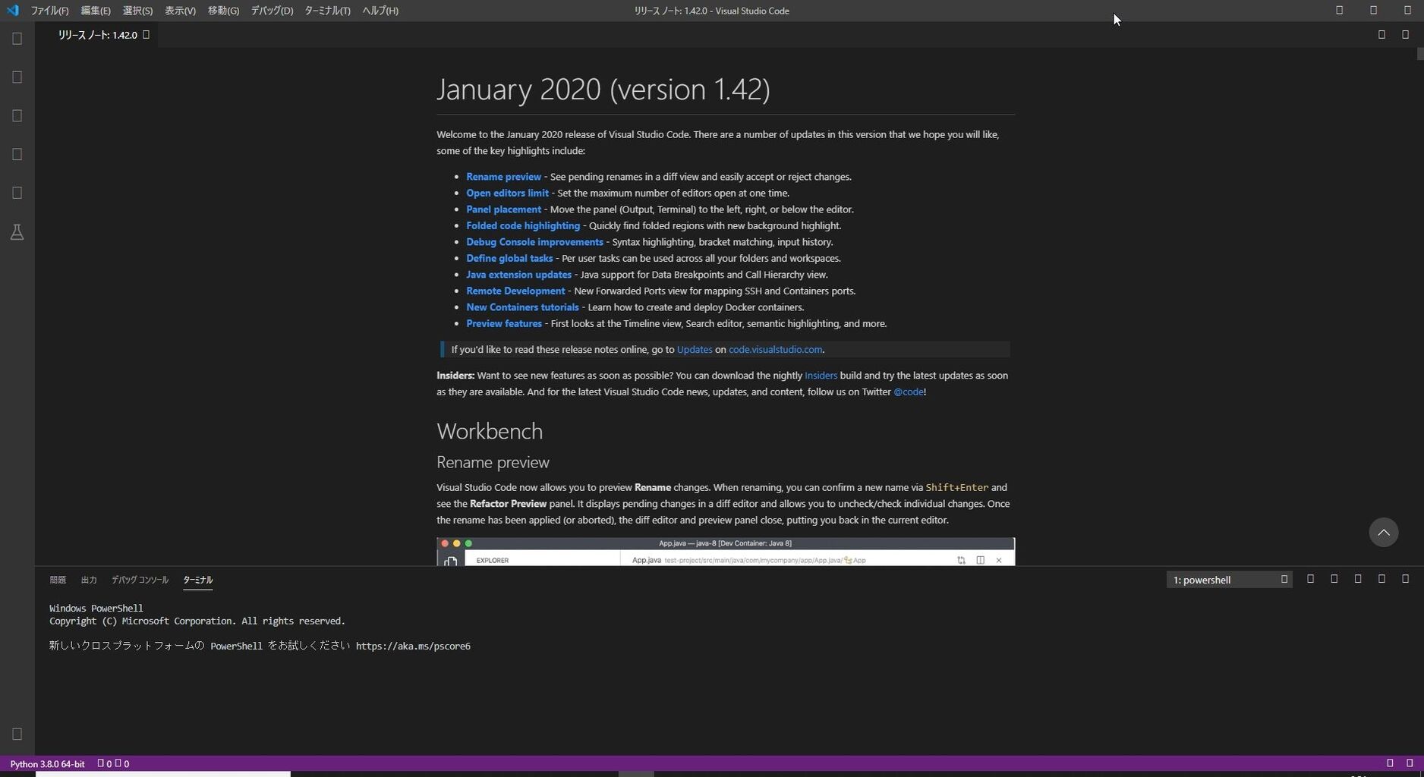The width and height of the screenshot is (1424, 777).
Task: Follow the Remote Development link
Action: (x=515, y=291)
